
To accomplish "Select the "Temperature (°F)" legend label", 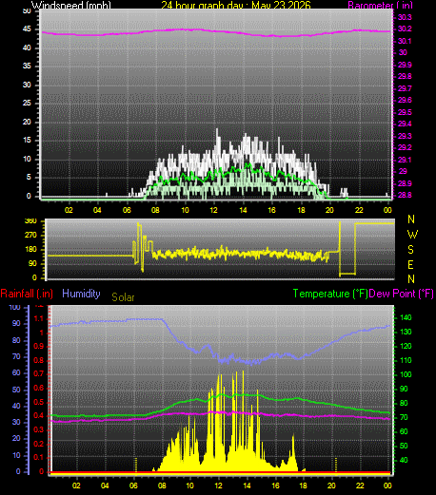I will (330, 294).
